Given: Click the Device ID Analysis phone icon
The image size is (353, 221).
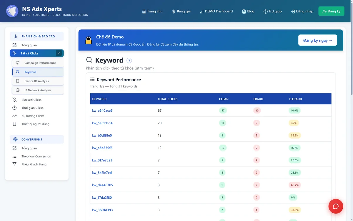Looking at the screenshot, I should pyautogui.click(x=18, y=81).
